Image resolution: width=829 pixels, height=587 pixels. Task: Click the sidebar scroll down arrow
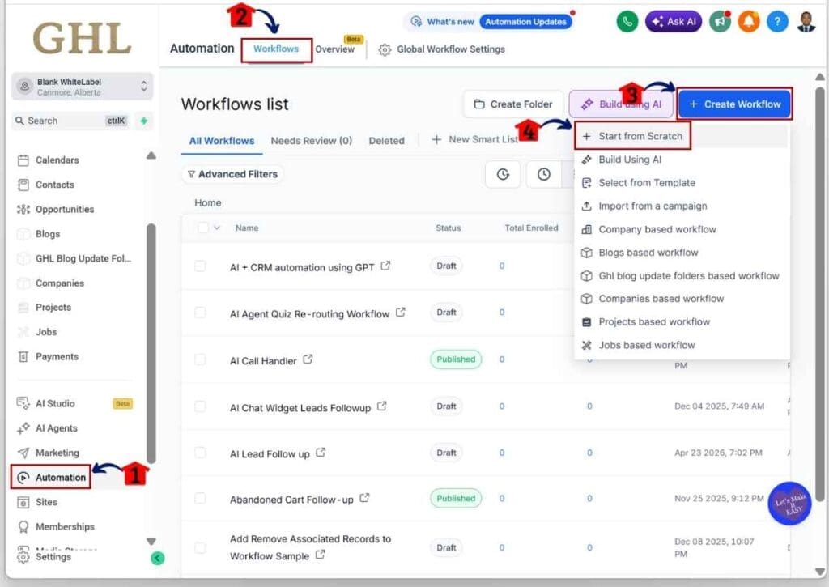coord(151,541)
